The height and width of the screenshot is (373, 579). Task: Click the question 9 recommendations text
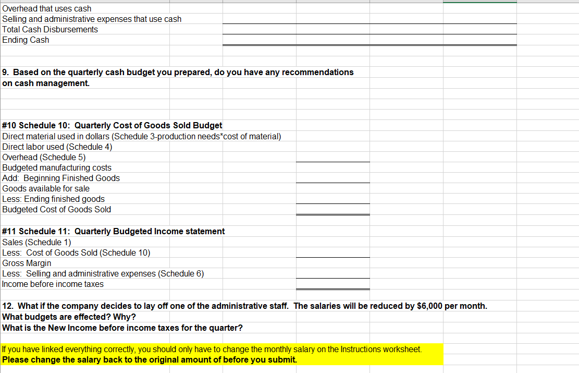[177, 72]
